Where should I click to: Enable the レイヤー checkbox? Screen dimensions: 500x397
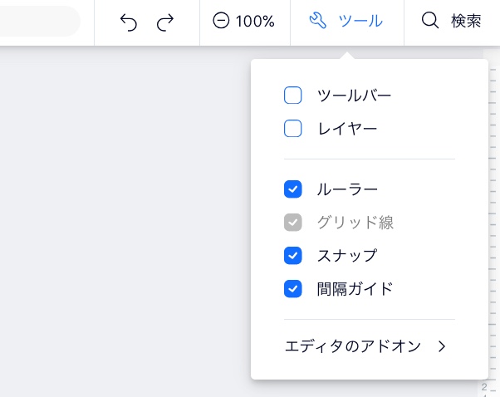[292, 128]
